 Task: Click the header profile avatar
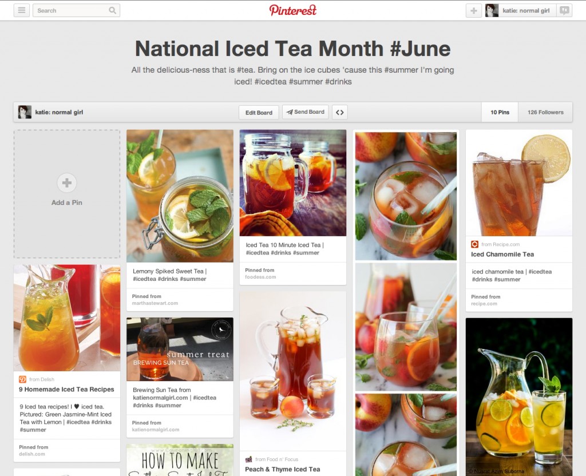492,10
